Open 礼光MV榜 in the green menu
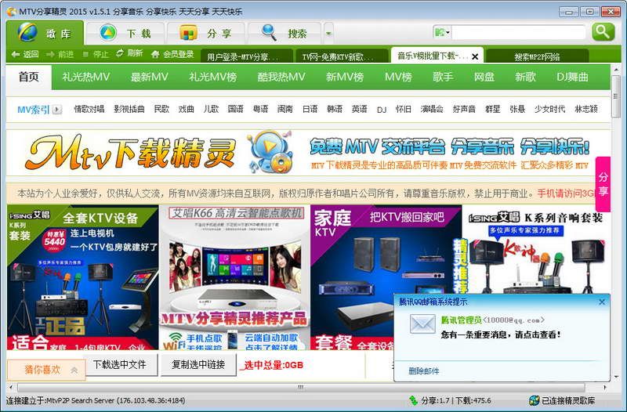Viewport: 627px width, 412px height. pyautogui.click(x=213, y=77)
